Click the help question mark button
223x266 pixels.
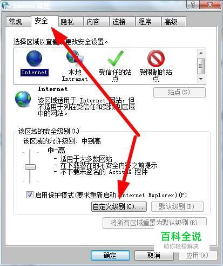pos(193,4)
